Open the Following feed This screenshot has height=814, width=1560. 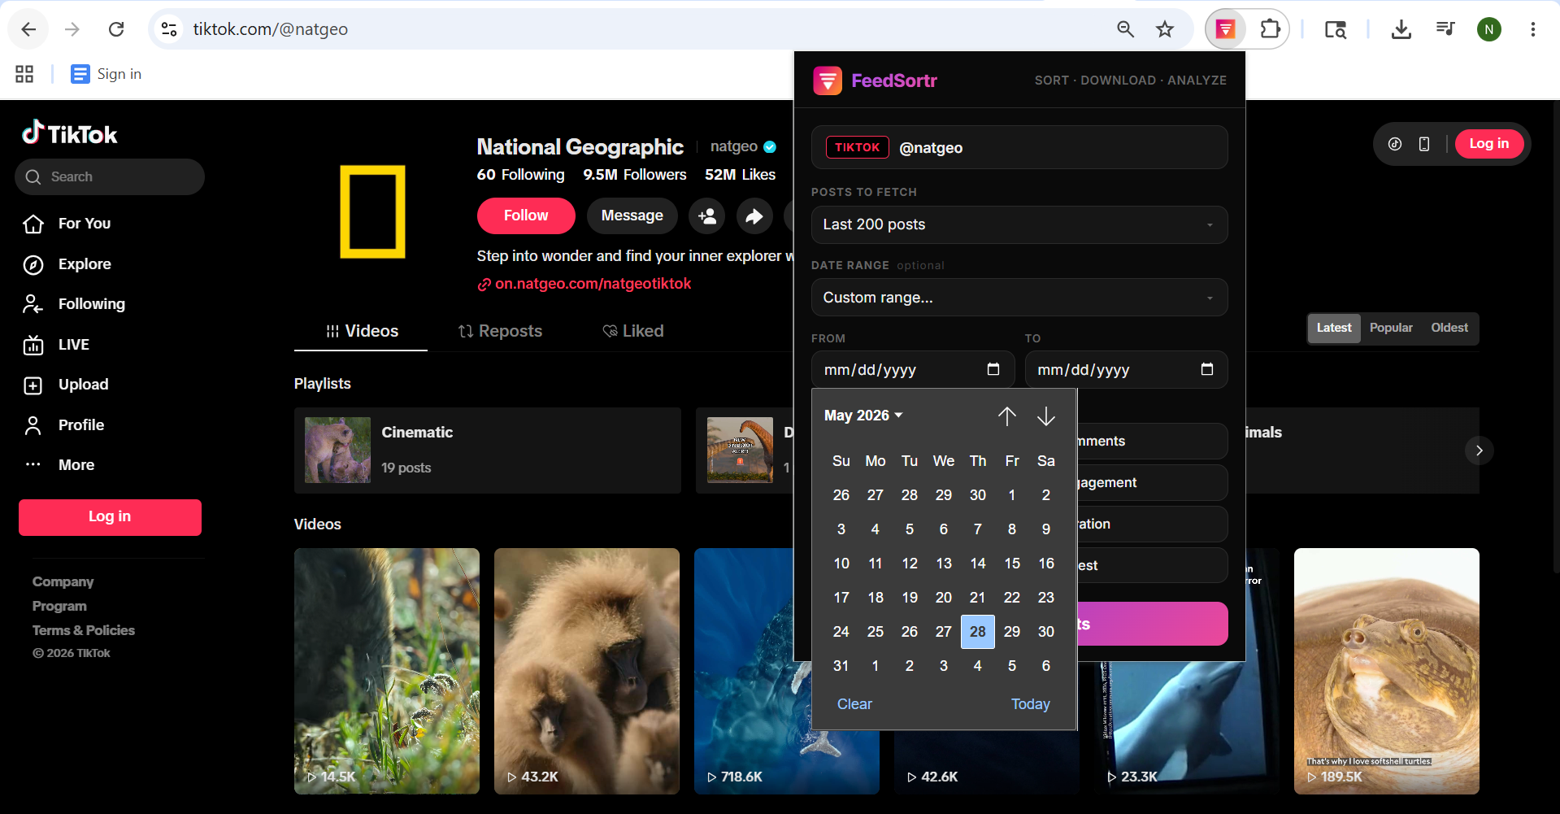click(91, 304)
